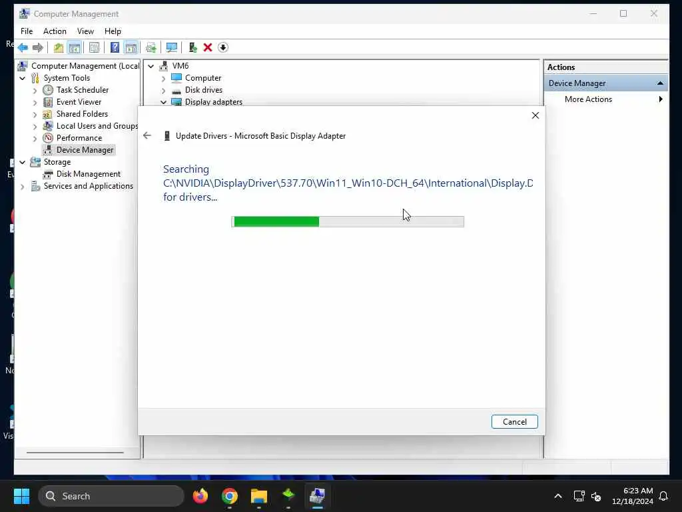Screen dimensions: 682x512
Task: Select Event Viewer in the tree
Action: [79, 102]
